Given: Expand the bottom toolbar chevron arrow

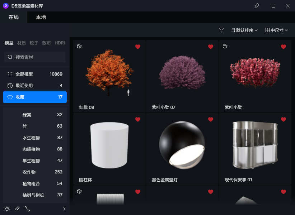Looking at the screenshot, I should point(64,209).
